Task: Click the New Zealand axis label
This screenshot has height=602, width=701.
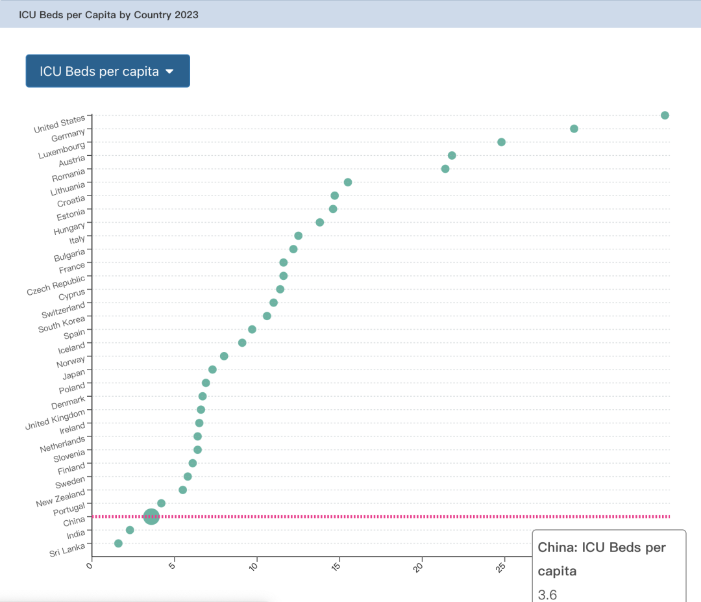Action: [61, 498]
